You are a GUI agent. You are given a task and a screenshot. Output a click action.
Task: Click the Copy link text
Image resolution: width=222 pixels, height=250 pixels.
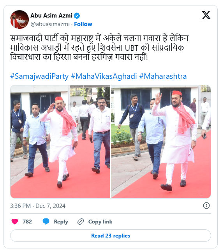100,222
